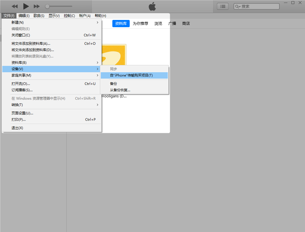Choose 备份 in device submenu
Image resolution: width=305 pixels, height=232 pixels.
coord(134,84)
